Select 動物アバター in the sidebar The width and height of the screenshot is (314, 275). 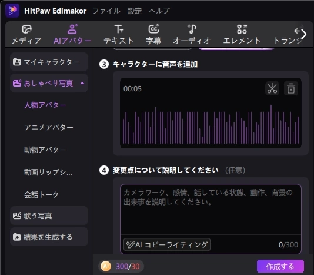tap(45, 150)
